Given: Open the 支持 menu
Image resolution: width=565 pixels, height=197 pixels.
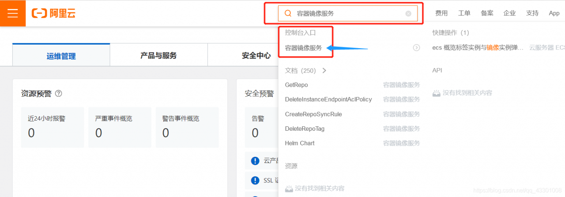Looking at the screenshot, I should 532,13.
